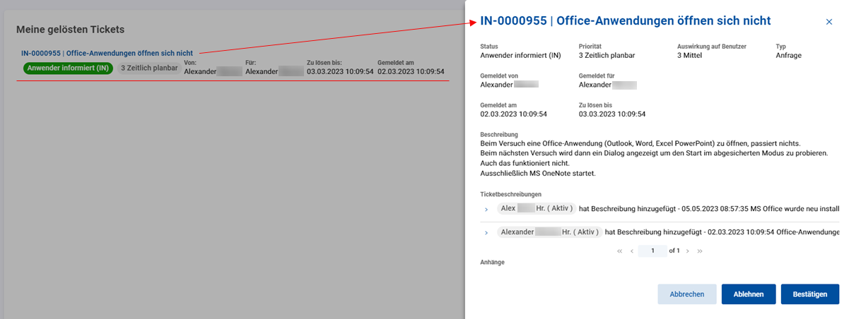Expand the Alex Hr. description entry

click(x=486, y=210)
